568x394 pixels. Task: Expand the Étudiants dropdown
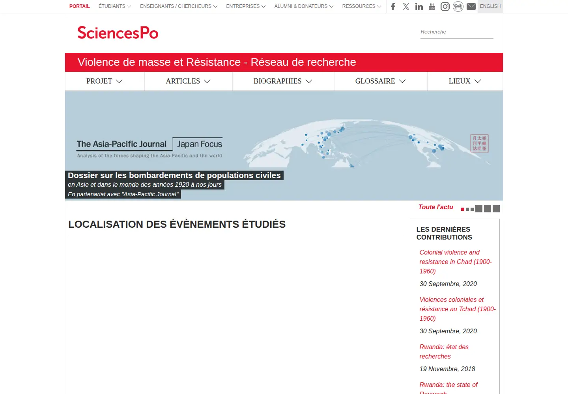click(x=115, y=6)
